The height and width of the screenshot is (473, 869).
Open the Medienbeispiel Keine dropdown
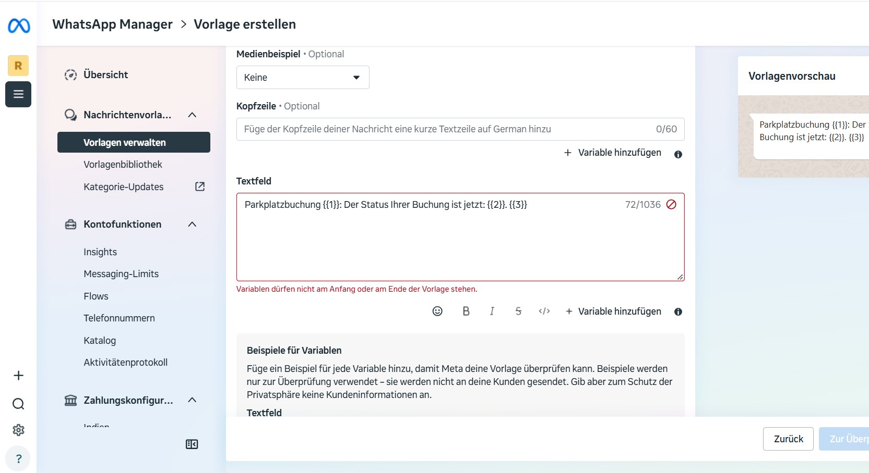303,77
